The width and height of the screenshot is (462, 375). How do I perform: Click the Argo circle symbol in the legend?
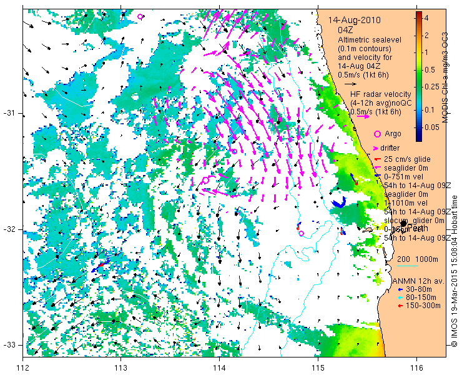[x=377, y=134]
